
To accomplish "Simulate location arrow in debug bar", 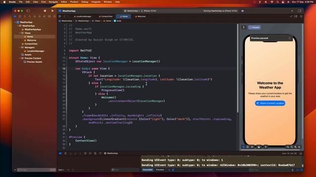I will click(100, 153).
